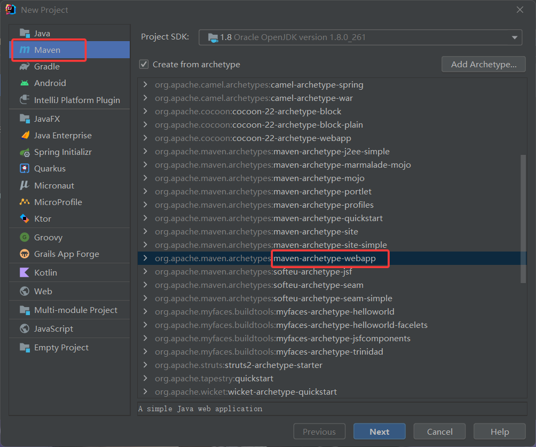Screen dimensions: 536x447
Task: Click the Previous button
Action: tap(319, 432)
